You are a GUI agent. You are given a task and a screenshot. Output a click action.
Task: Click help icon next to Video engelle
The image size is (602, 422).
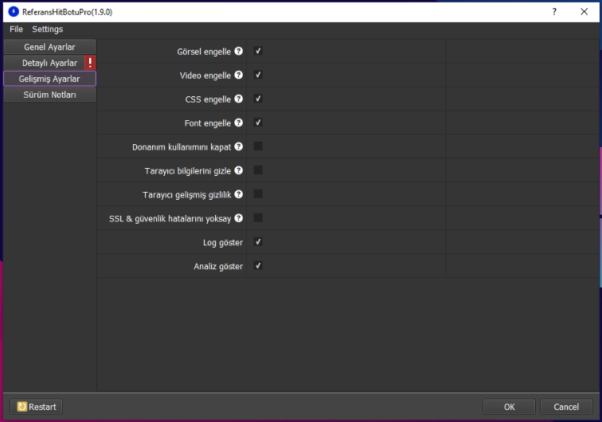coord(238,76)
